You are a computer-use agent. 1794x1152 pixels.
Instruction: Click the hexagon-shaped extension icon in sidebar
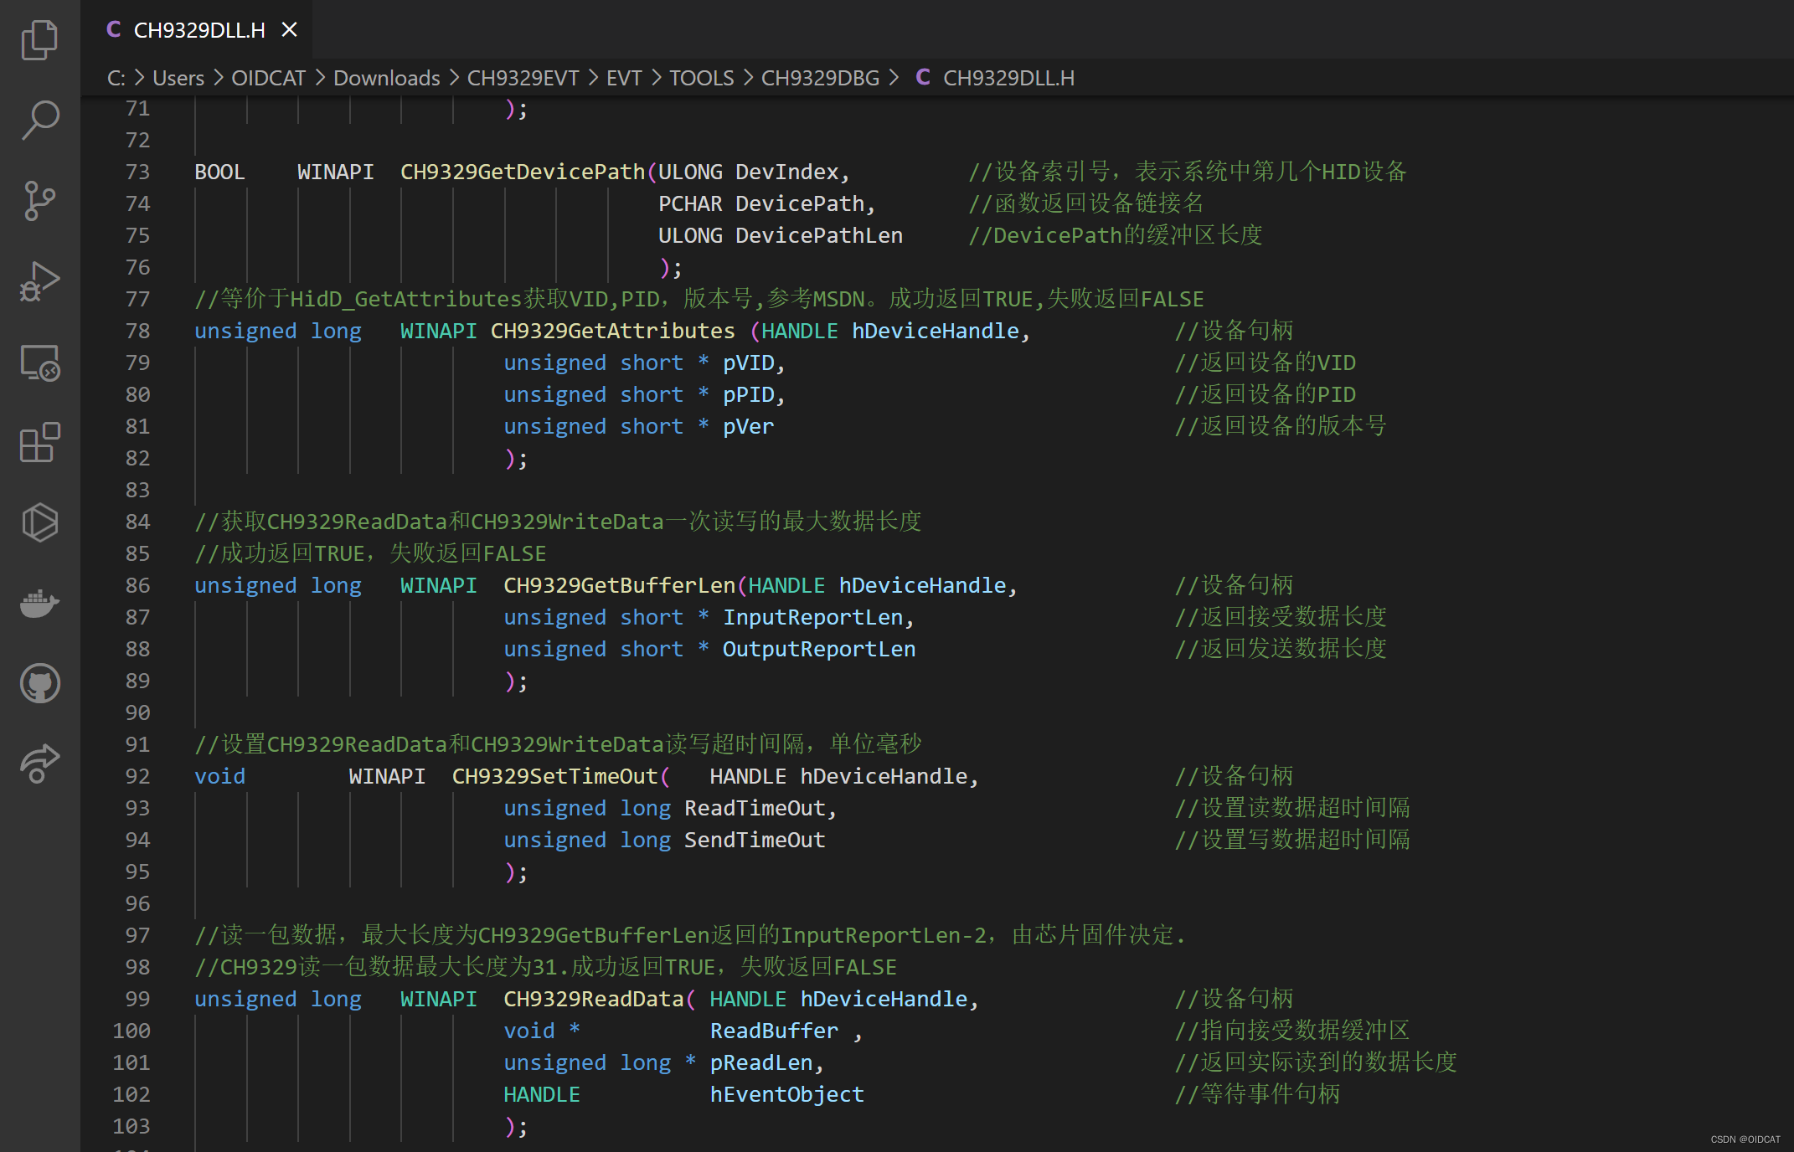(39, 522)
